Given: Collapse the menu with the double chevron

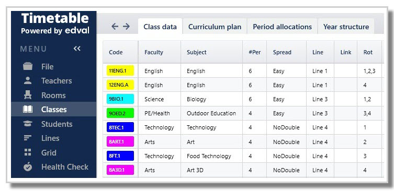Looking at the screenshot, I should pyautogui.click(x=77, y=49).
